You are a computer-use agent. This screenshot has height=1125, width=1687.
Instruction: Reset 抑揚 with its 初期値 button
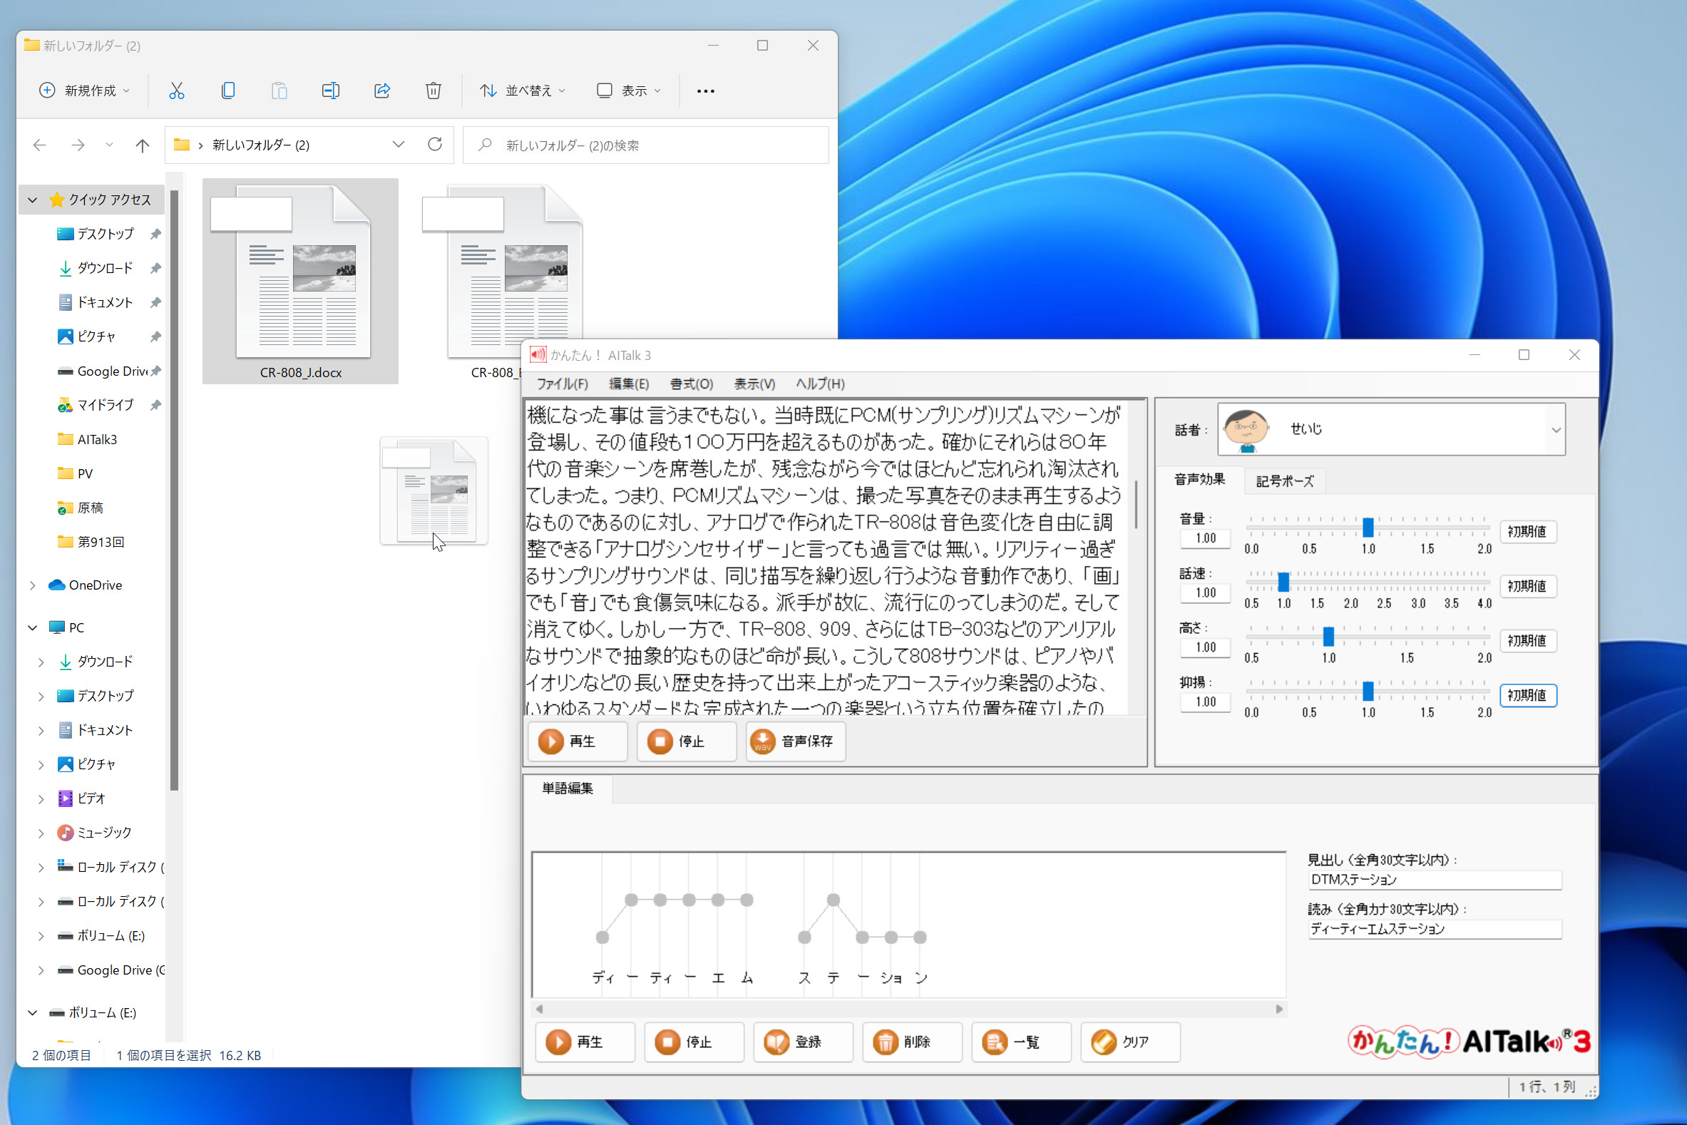(x=1528, y=695)
